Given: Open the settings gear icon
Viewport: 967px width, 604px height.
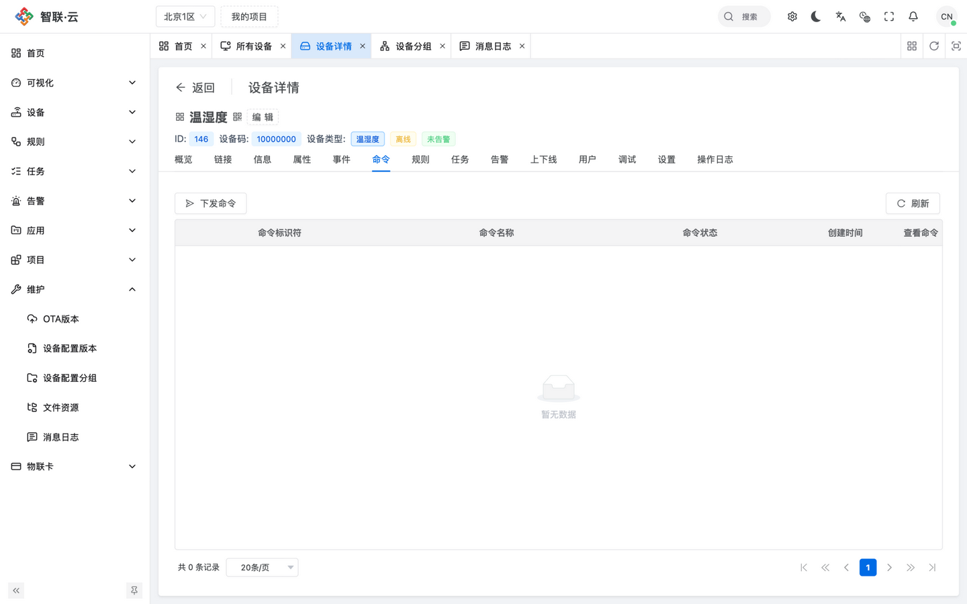Looking at the screenshot, I should pyautogui.click(x=792, y=17).
